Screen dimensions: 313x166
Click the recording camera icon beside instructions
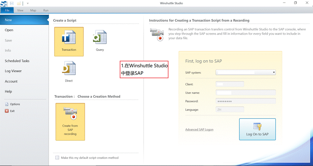coord(157,34)
